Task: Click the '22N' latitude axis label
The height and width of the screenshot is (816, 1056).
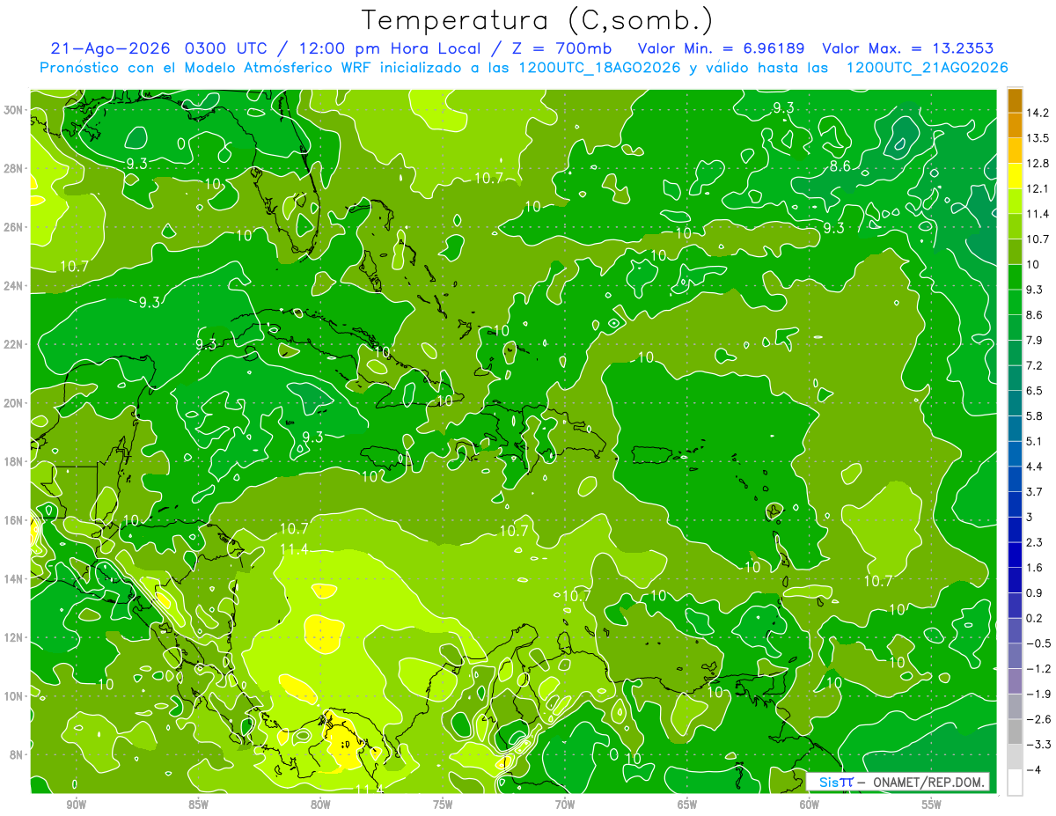Action: (13, 344)
